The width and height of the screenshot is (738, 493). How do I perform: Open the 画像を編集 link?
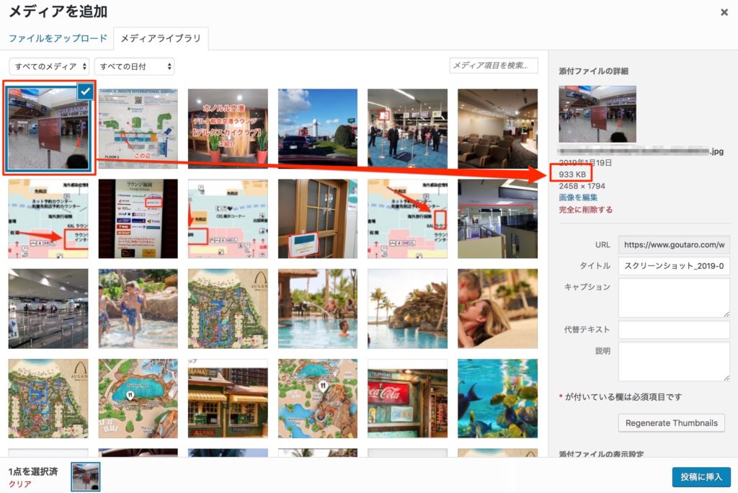tap(578, 197)
